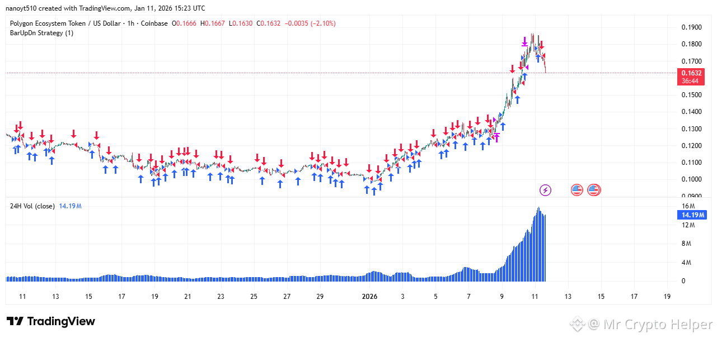Click the 12M volume axis label

pyautogui.click(x=688, y=225)
